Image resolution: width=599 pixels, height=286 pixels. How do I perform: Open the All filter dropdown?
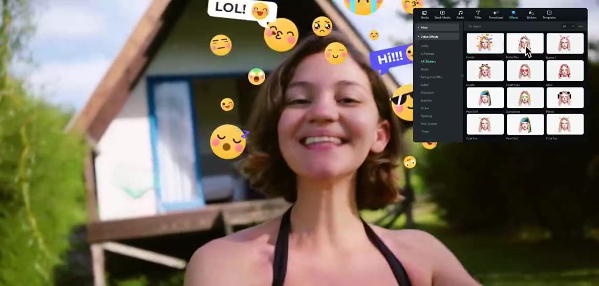click(568, 27)
